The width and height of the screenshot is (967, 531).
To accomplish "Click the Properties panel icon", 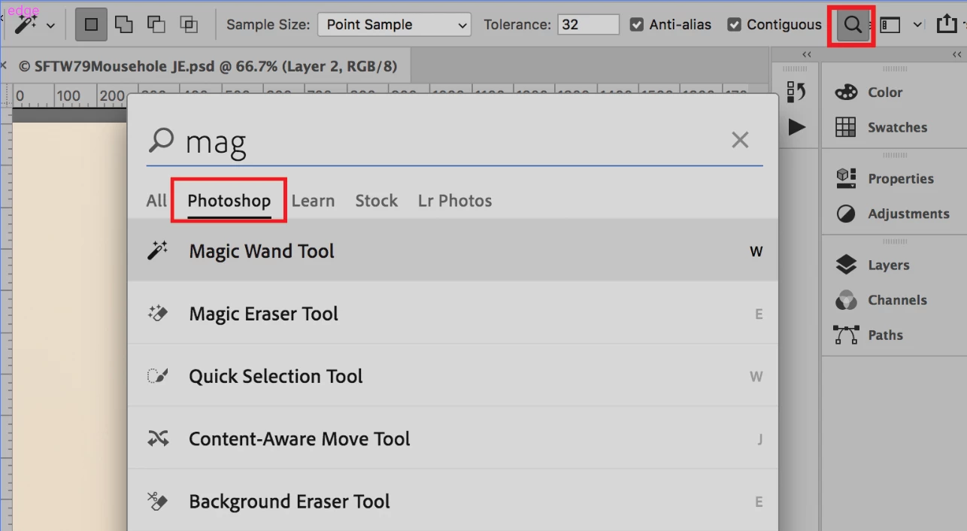I will click(x=846, y=178).
